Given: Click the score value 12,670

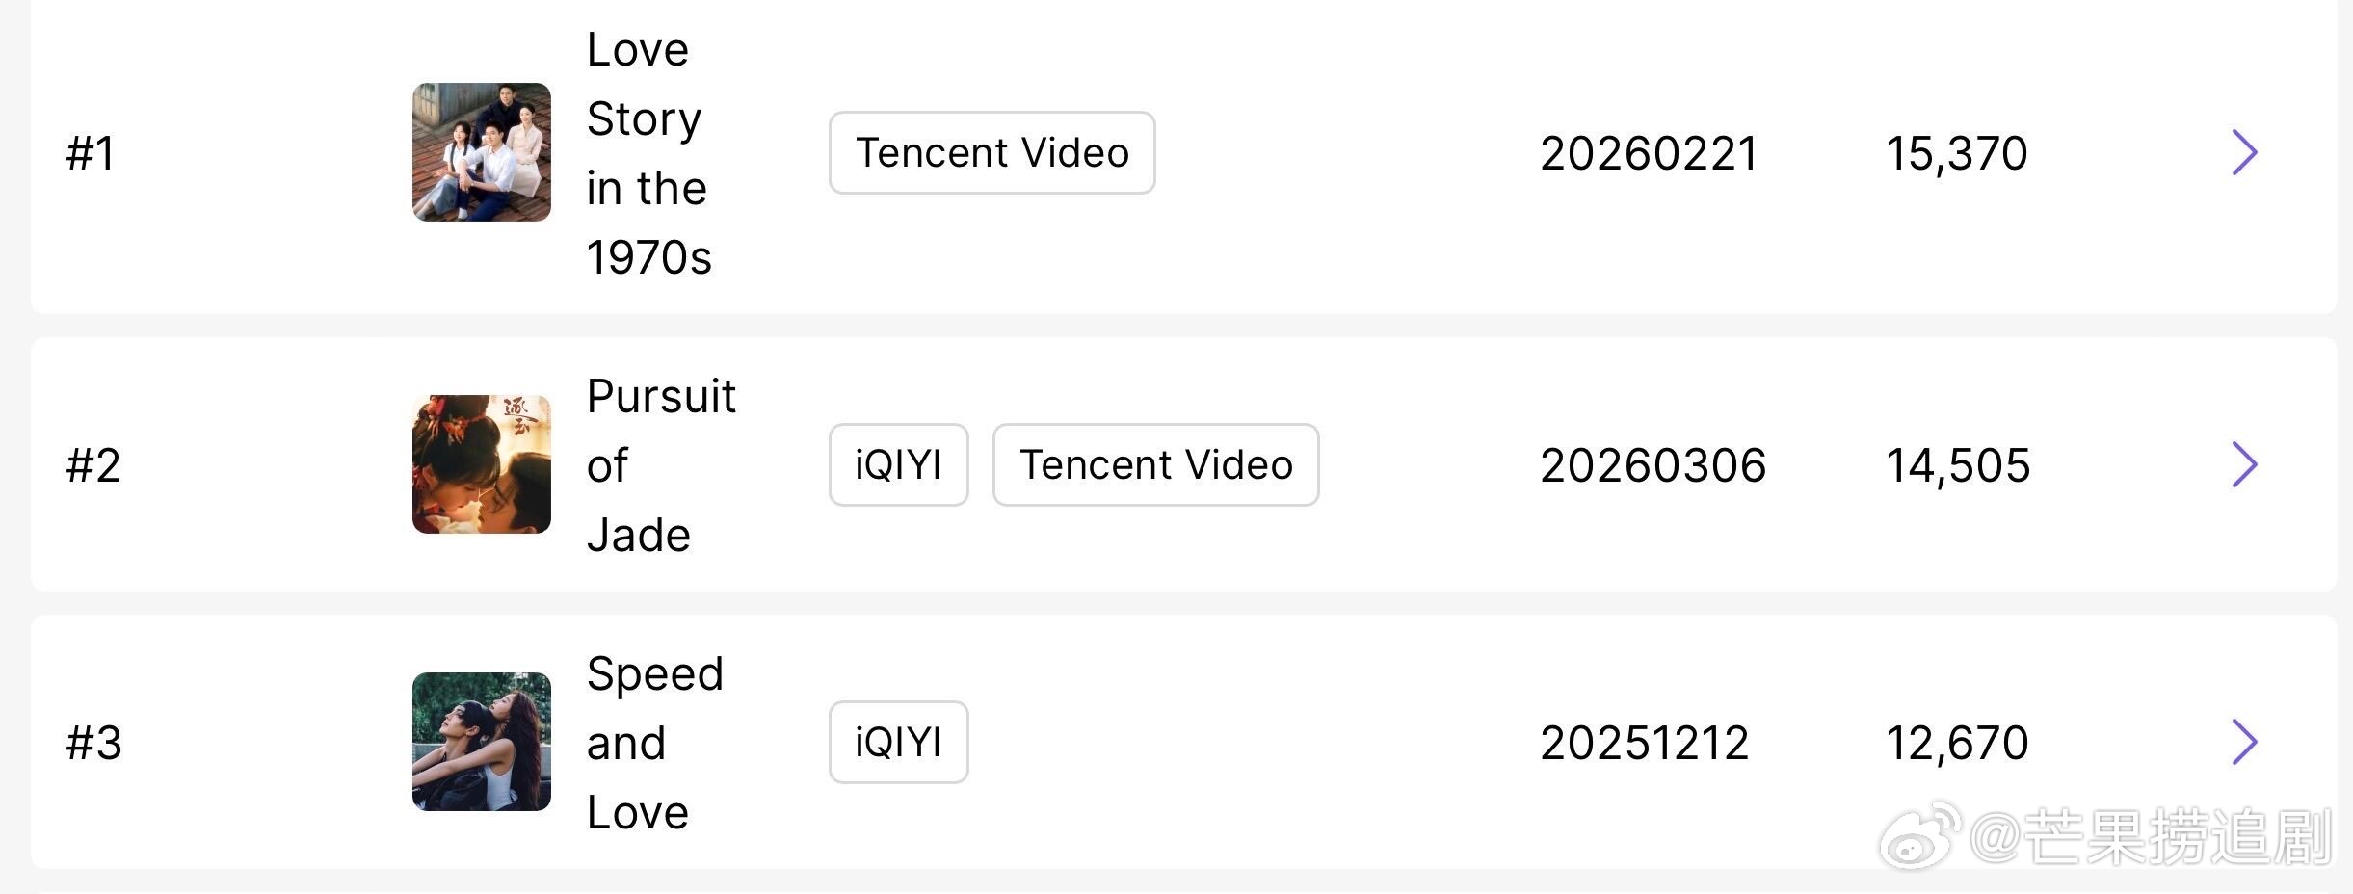Looking at the screenshot, I should (1957, 743).
